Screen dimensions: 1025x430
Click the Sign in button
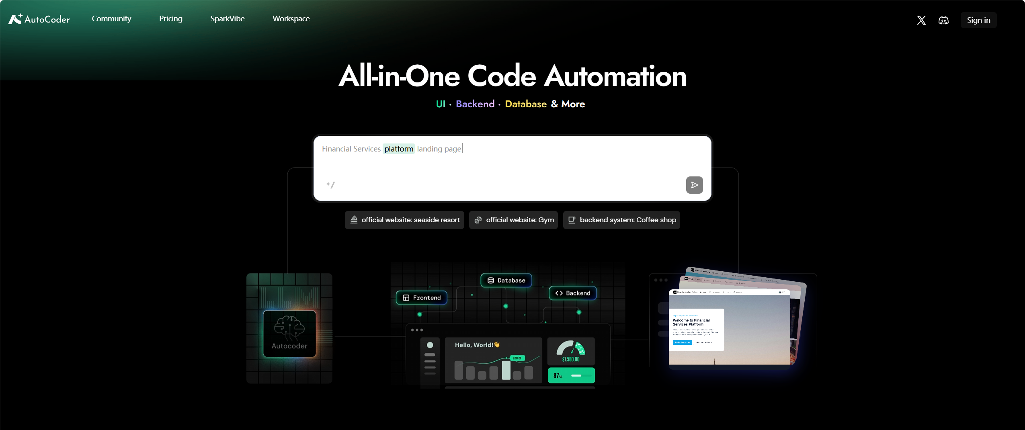[x=978, y=20]
